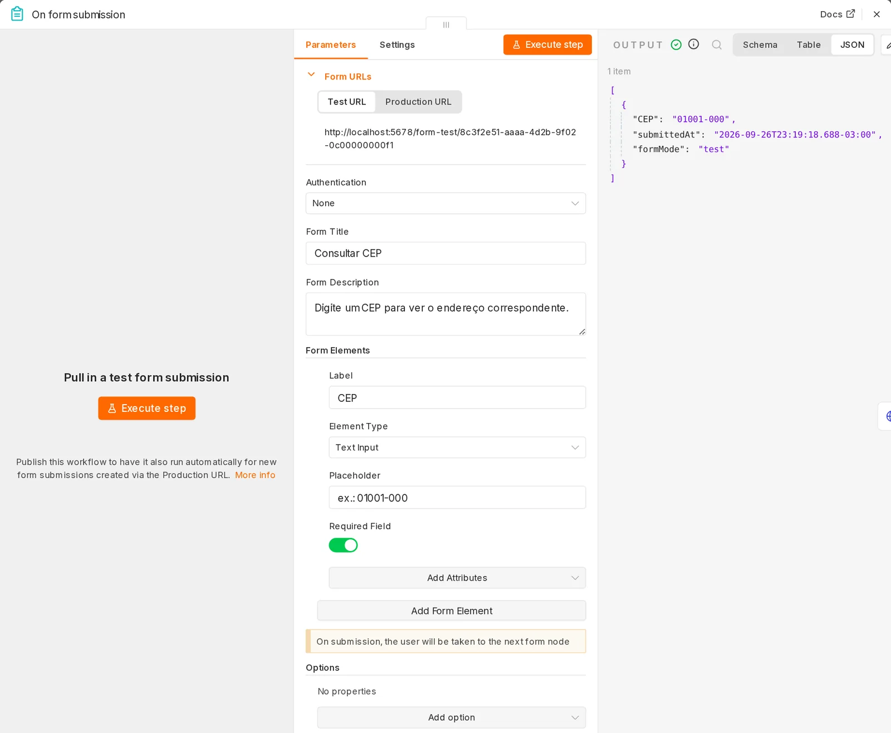Switch to the Parameters tab
The height and width of the screenshot is (733, 891).
pos(331,45)
